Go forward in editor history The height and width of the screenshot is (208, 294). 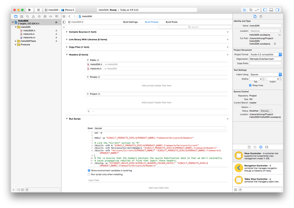pos(74,17)
